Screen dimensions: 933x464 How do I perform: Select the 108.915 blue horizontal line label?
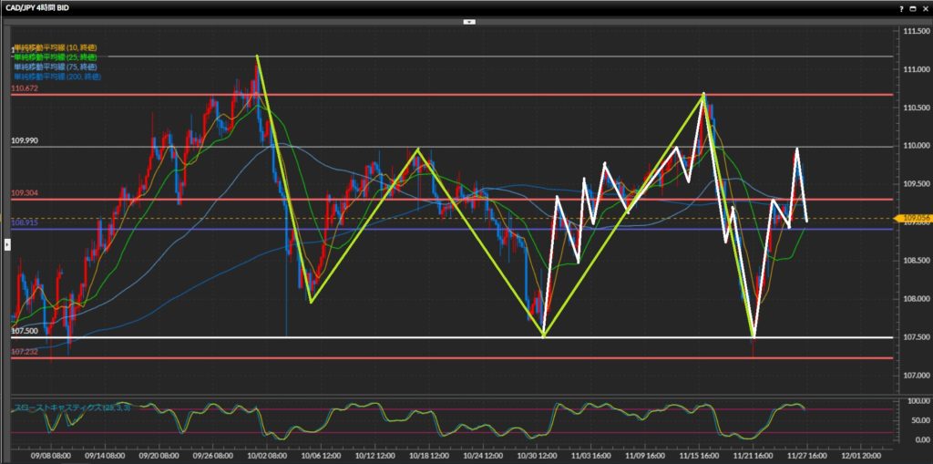pos(24,223)
